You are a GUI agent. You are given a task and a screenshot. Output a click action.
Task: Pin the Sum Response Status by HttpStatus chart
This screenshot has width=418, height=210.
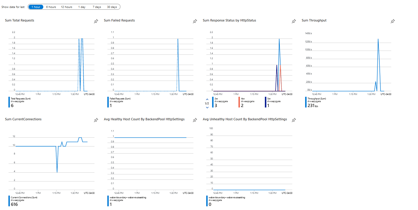(x=293, y=21)
